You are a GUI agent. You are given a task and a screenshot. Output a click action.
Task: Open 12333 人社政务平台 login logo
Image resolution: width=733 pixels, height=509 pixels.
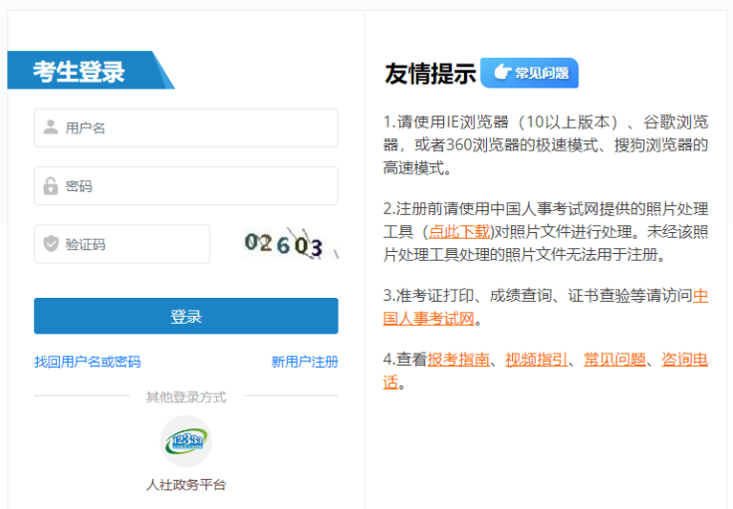(x=186, y=441)
